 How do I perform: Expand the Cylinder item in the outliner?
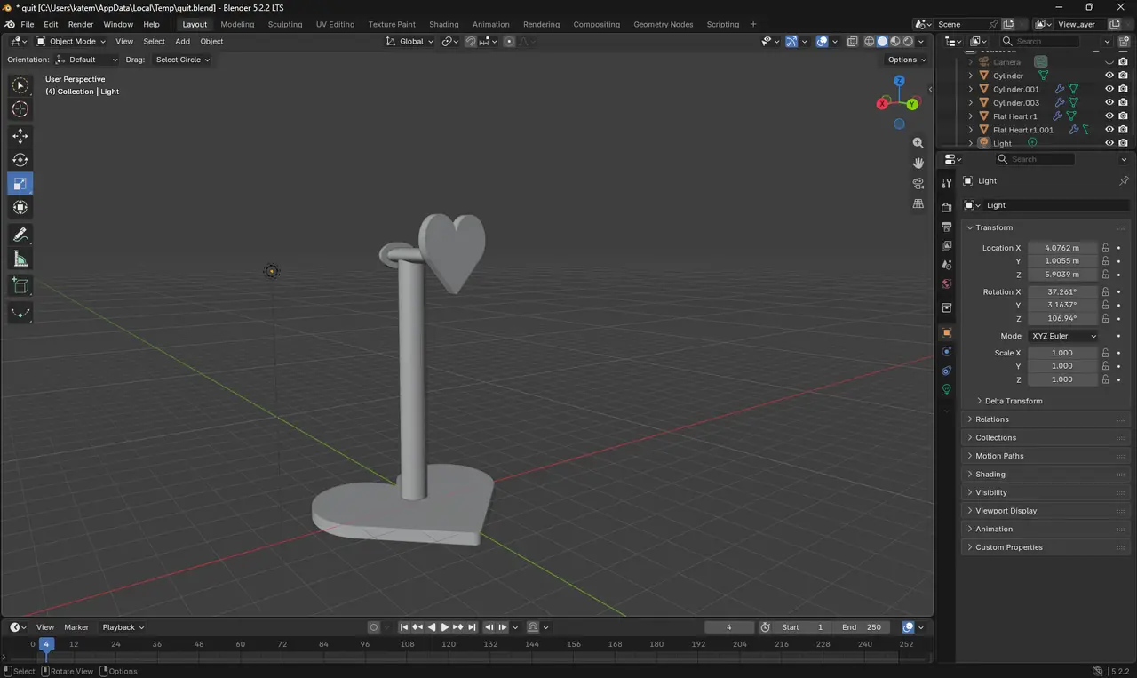click(970, 76)
